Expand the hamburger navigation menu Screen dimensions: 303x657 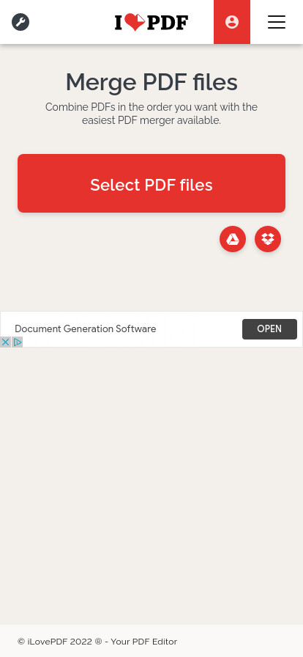tap(277, 22)
